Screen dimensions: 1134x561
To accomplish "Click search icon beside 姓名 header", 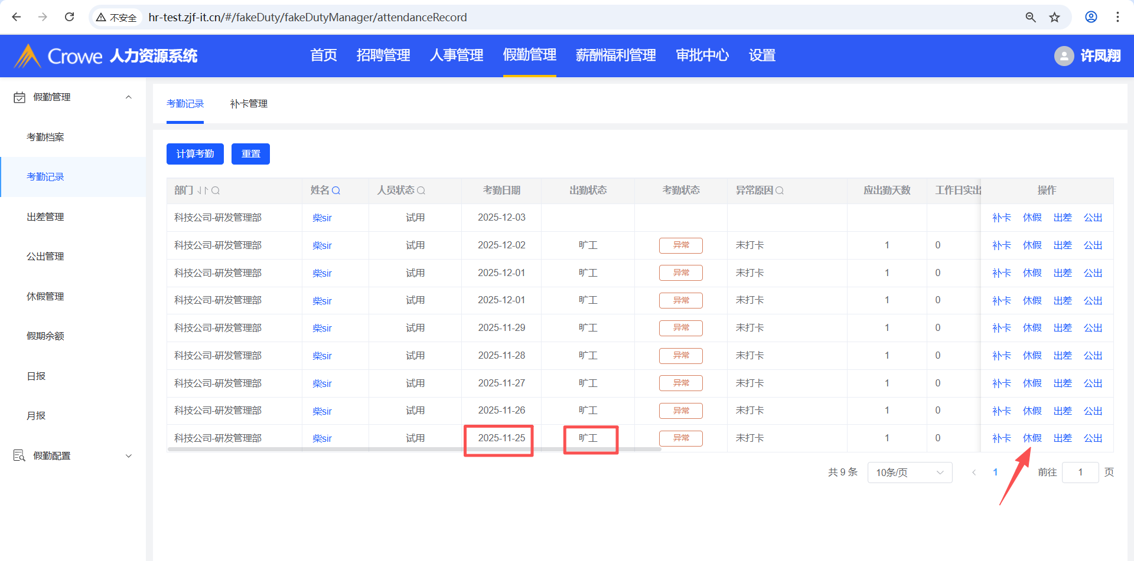I will click(x=336, y=191).
